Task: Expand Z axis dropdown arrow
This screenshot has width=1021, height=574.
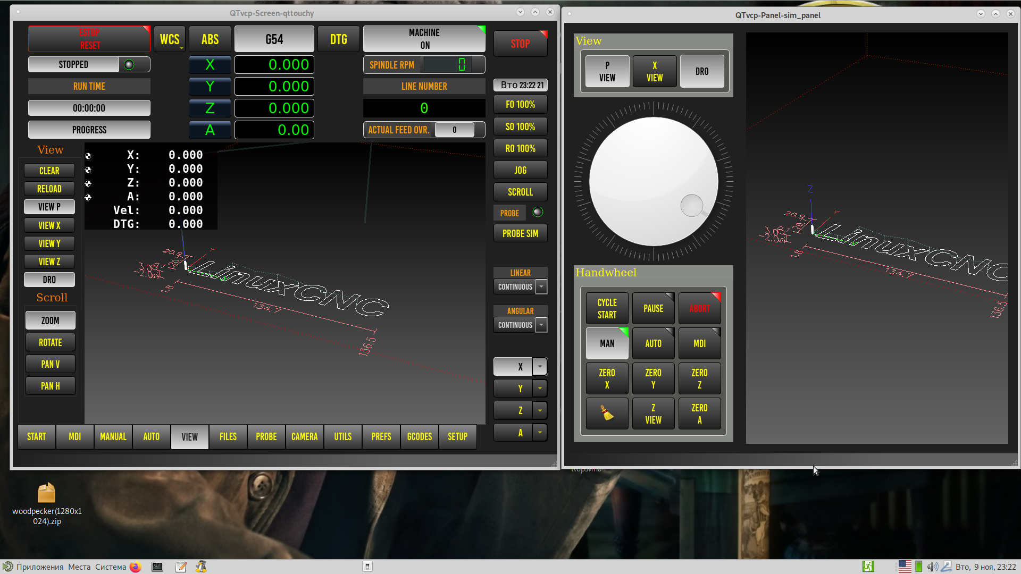Action: 540,410
